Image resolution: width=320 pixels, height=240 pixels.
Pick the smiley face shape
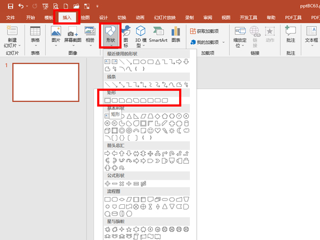(x=151, y=130)
